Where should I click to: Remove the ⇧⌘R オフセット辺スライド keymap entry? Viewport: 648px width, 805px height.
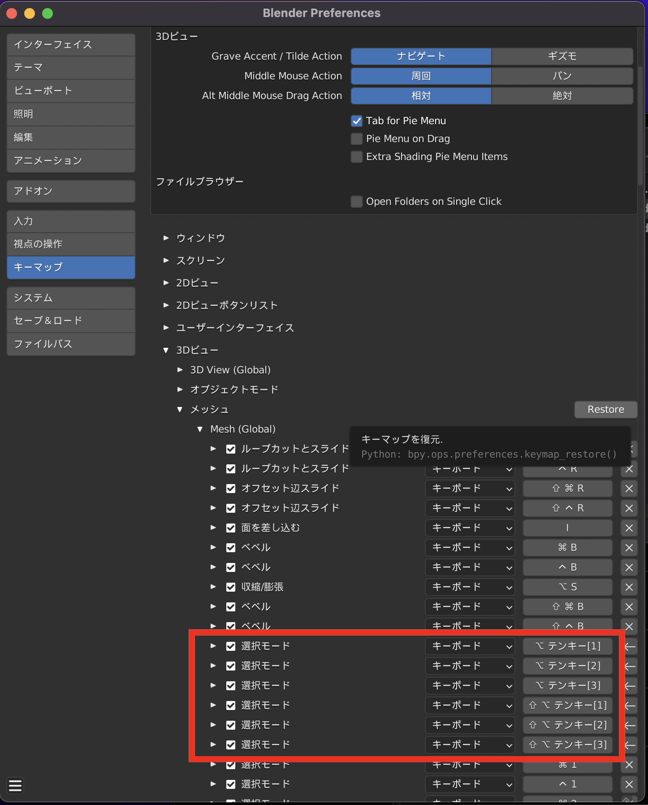tap(629, 489)
